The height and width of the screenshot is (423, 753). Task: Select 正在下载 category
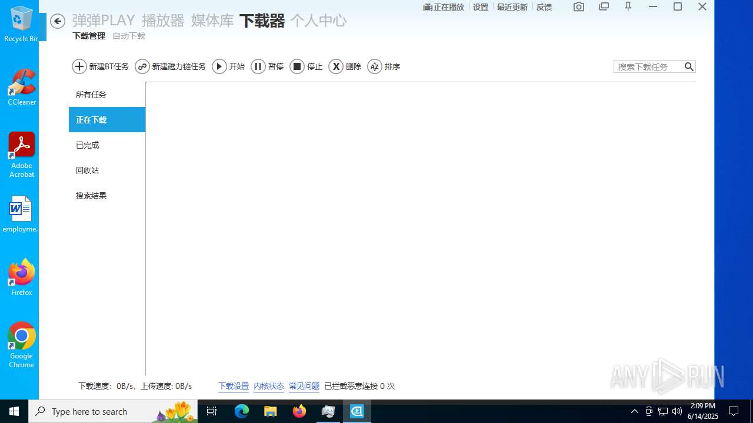107,120
